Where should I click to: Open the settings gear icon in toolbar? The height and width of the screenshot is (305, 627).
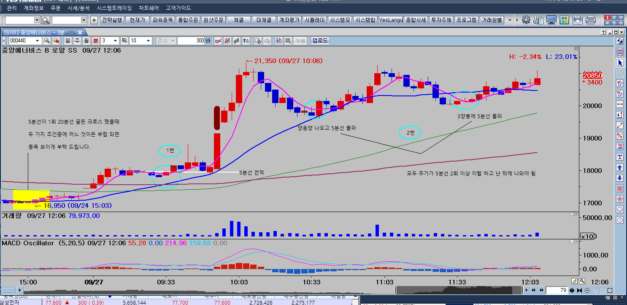pyautogui.click(x=526, y=20)
